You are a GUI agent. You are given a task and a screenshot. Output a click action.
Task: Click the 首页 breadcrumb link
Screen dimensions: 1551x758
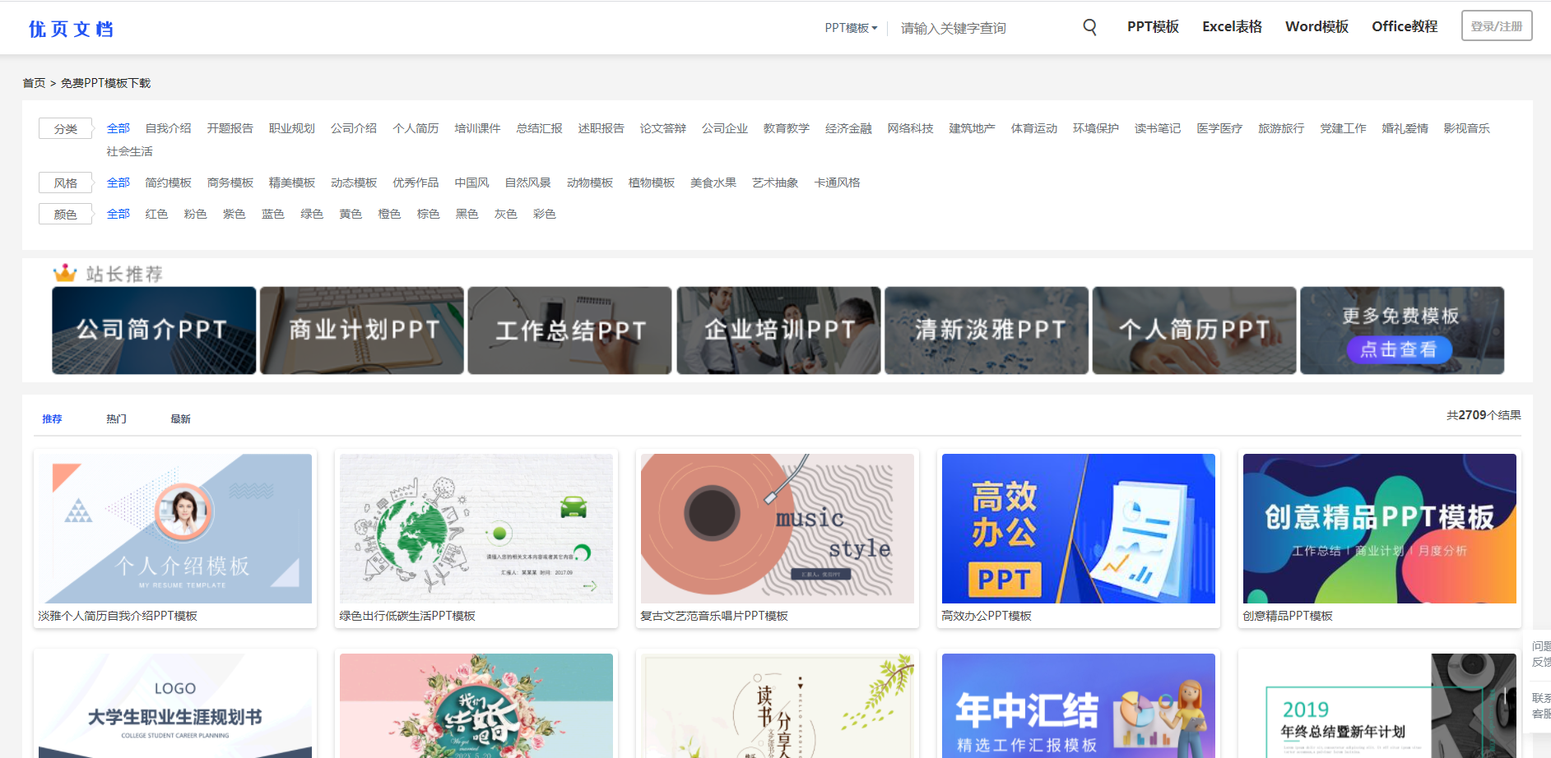pyautogui.click(x=34, y=83)
